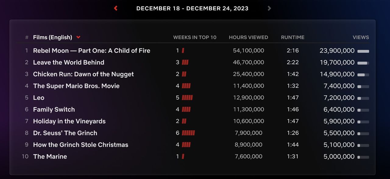Open Rebel Moon — Part One: A Child of Fire
Image resolution: width=390 pixels, height=179 pixels.
point(91,51)
